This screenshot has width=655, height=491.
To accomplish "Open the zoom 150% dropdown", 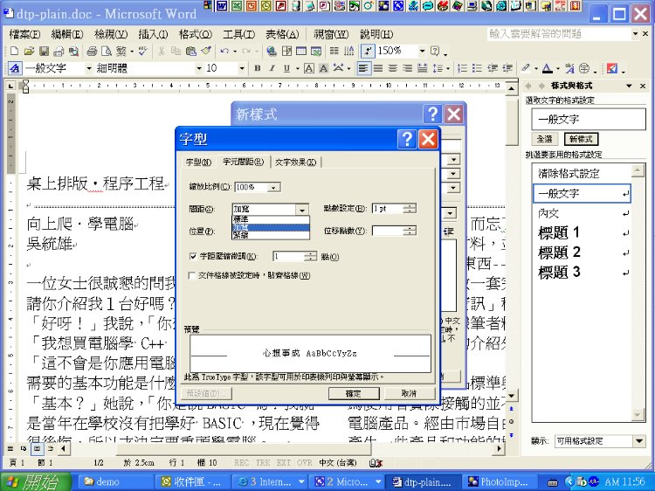I will click(x=423, y=51).
